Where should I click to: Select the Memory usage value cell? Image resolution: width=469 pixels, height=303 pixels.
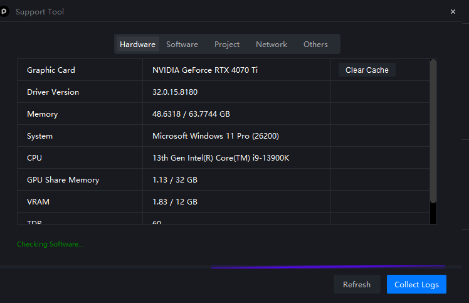pos(191,114)
